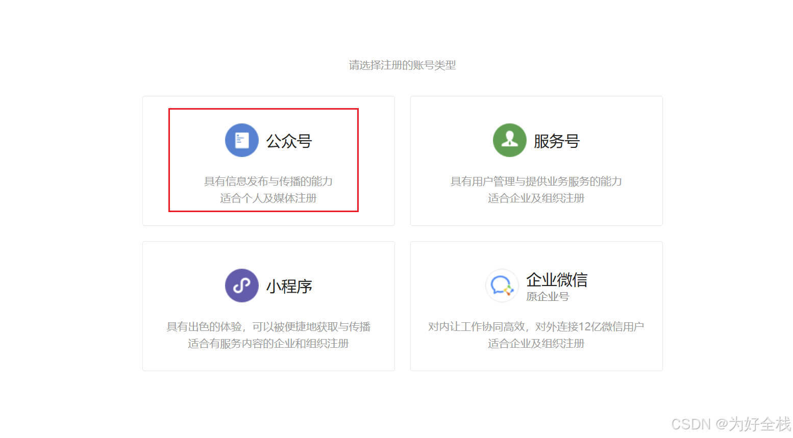Select the 服务号 title text
This screenshot has width=793, height=438.
click(557, 141)
